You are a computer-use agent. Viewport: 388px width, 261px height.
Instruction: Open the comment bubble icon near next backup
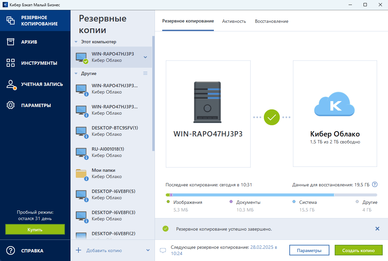(163, 250)
